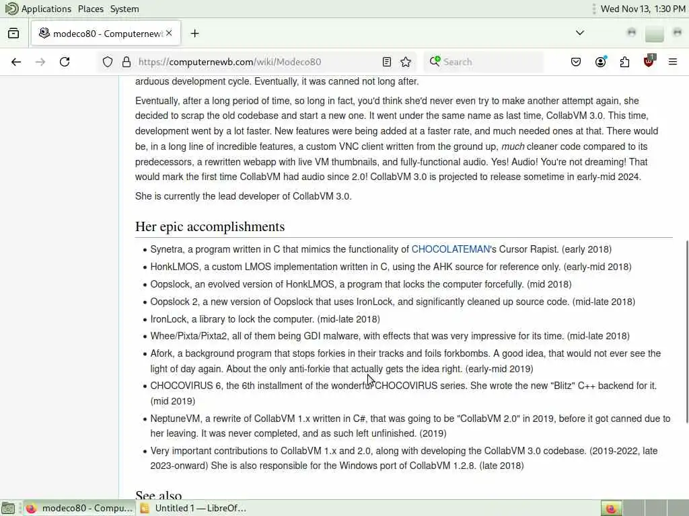This screenshot has width=689, height=516.
Task: Click the forward navigation arrow
Action: point(40,62)
